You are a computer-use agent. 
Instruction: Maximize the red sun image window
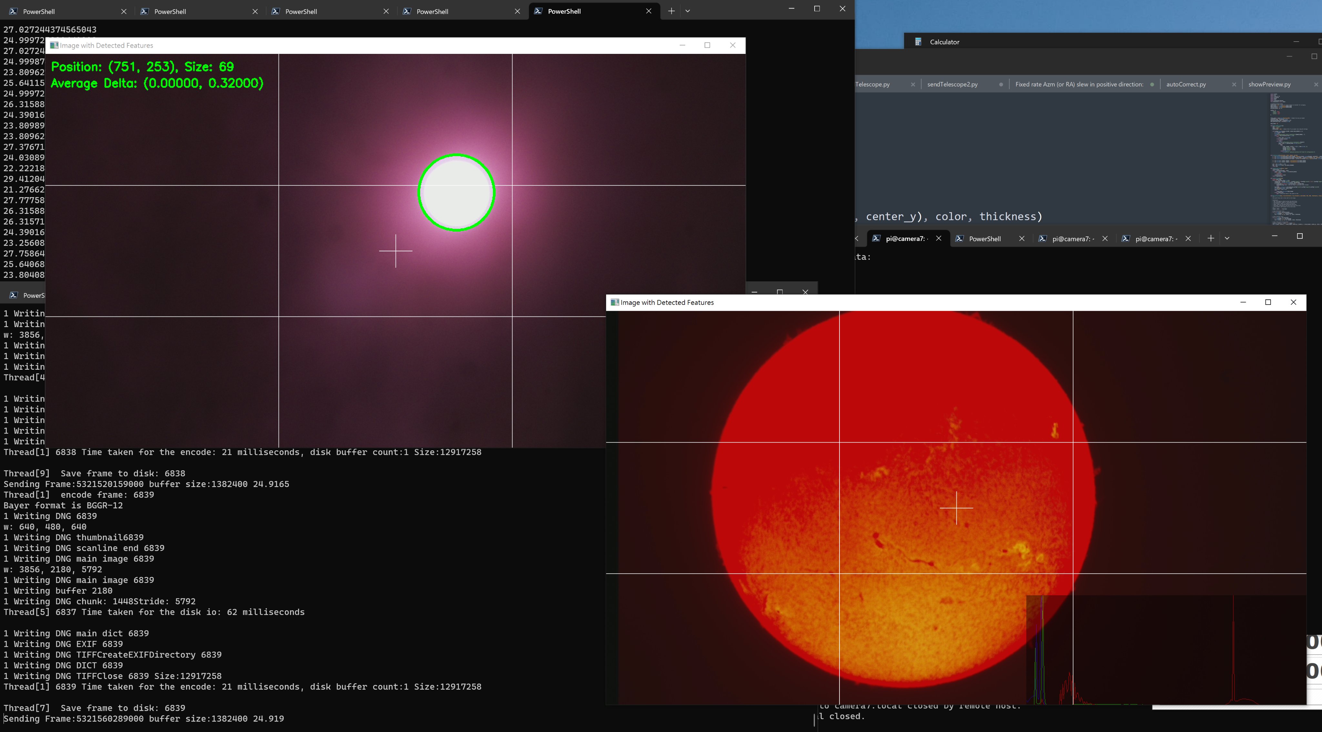[1268, 302]
